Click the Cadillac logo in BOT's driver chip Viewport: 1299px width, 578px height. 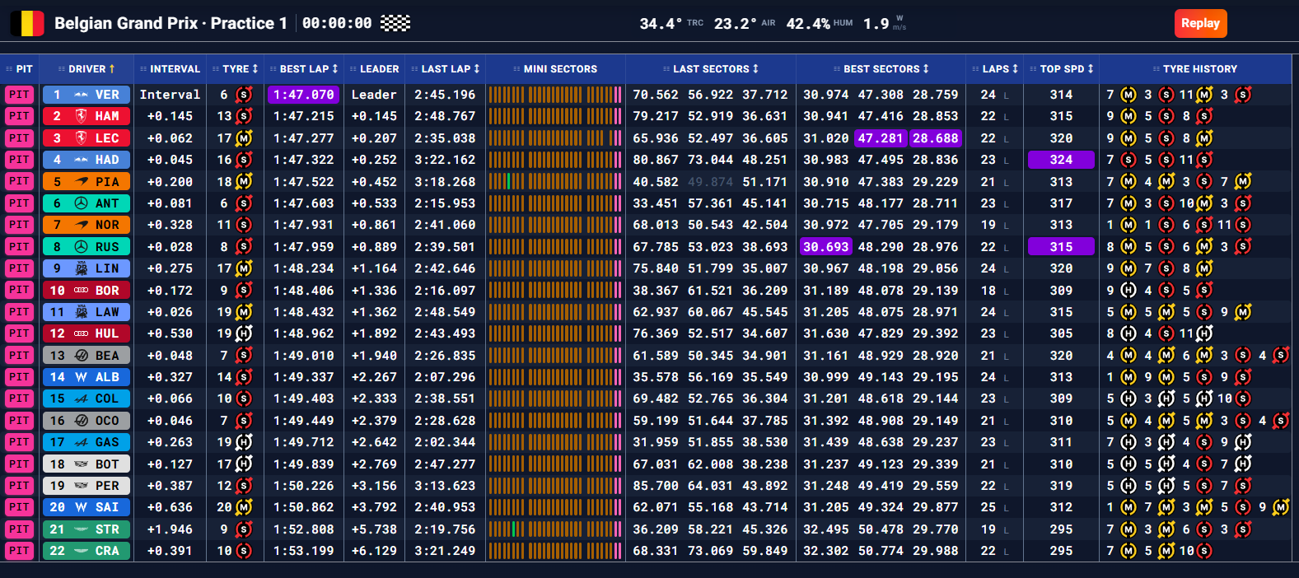pos(81,464)
